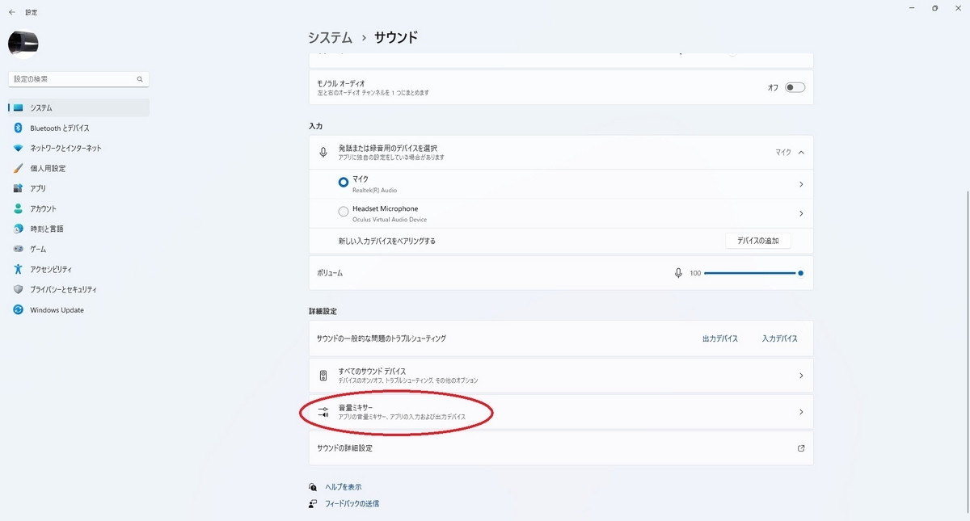Select the Headset Microphone radio button
970x521 pixels.
coord(344,212)
